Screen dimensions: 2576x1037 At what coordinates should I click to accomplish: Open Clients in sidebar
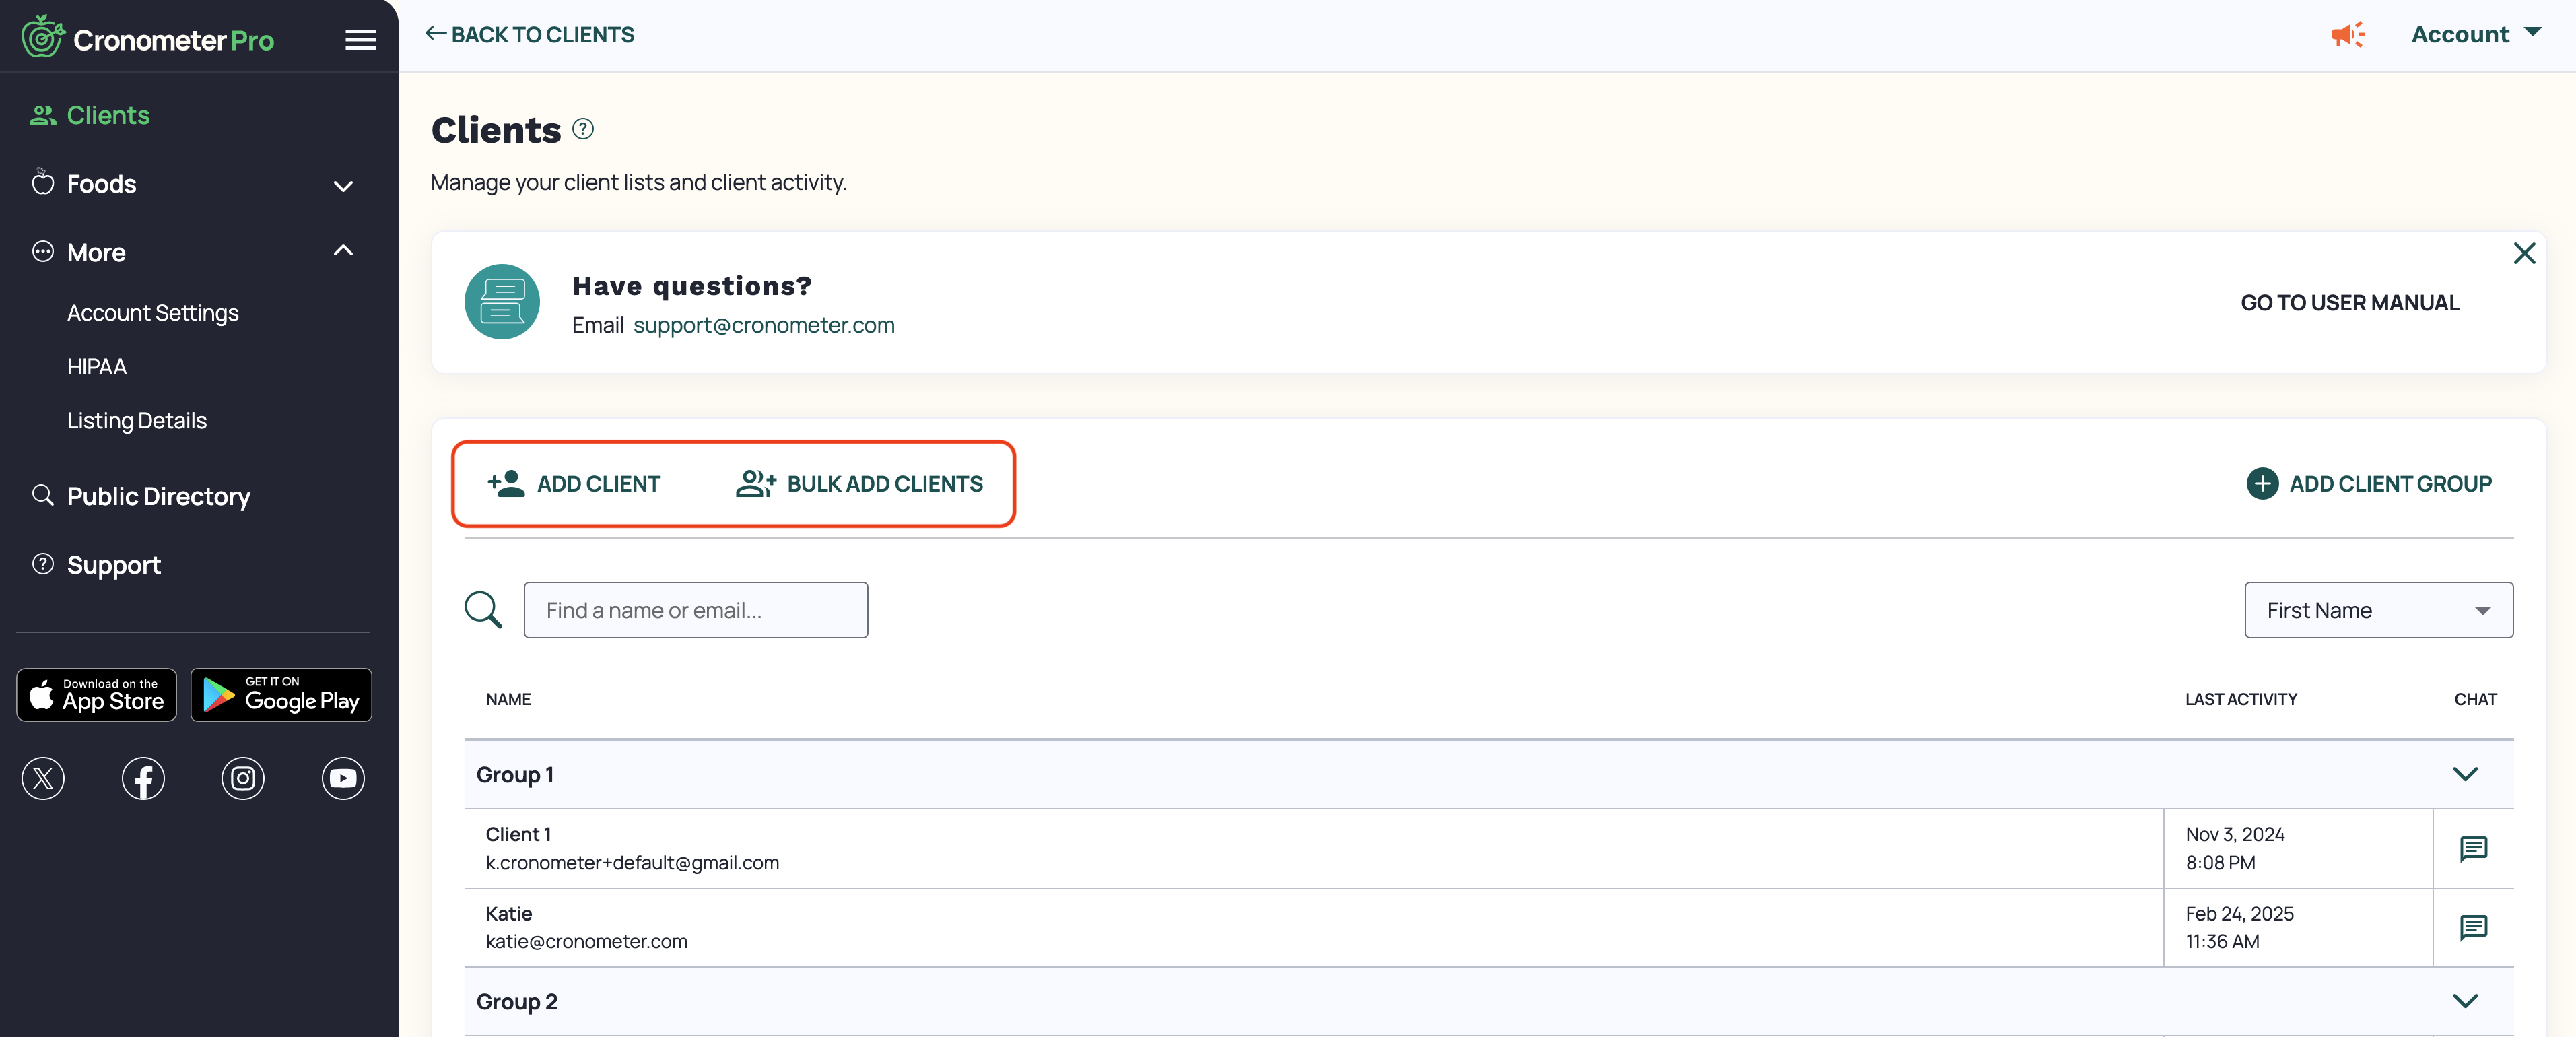pos(90,115)
